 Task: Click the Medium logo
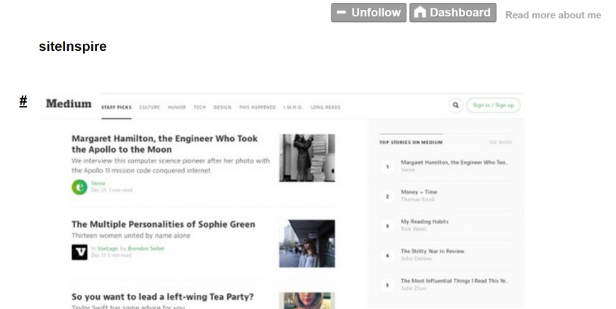(69, 103)
